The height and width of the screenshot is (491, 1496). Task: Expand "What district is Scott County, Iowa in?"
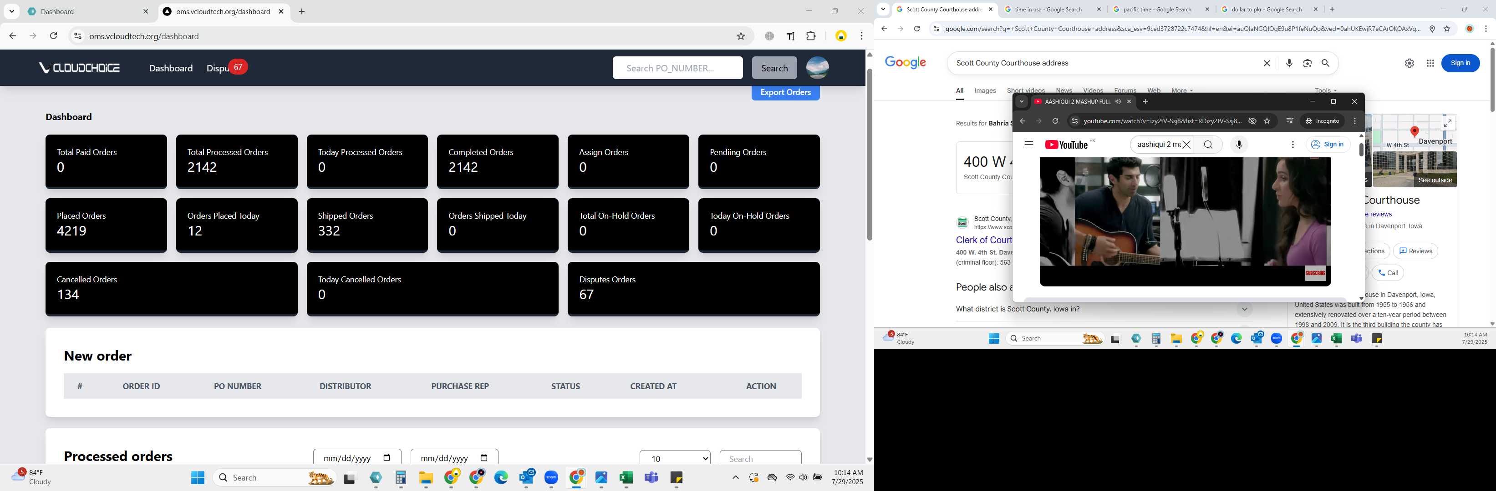pos(1104,309)
